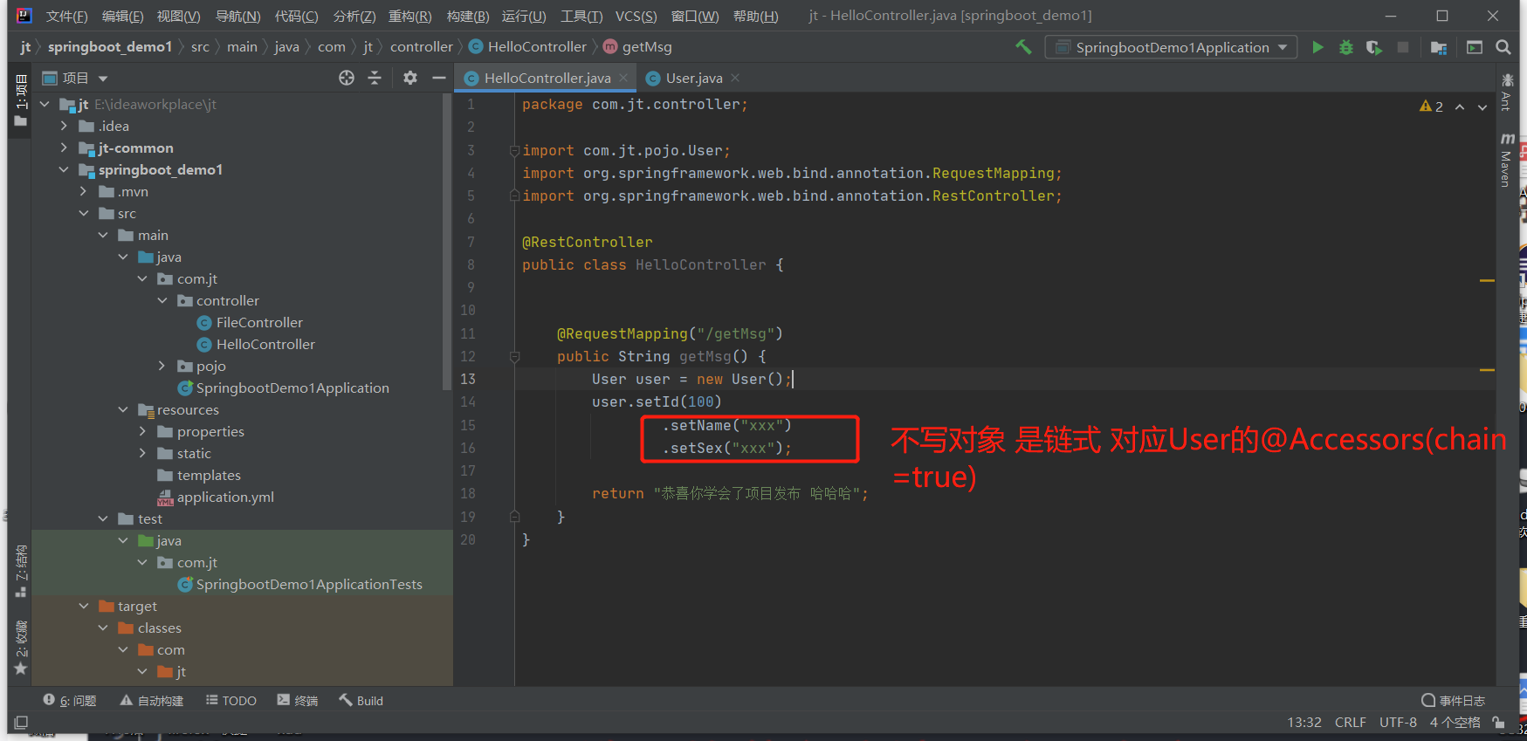Screen dimensions: 1527x741
Task: Open the Ant tool window
Action: pos(1507,93)
